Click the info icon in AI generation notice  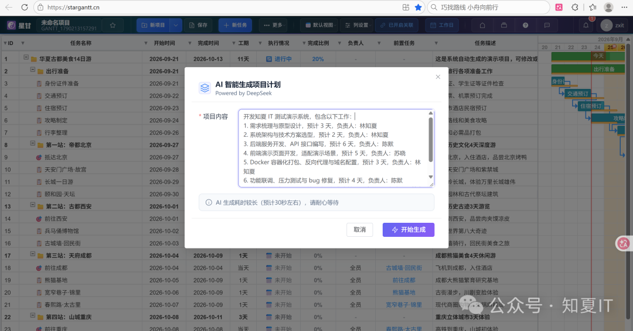(209, 202)
